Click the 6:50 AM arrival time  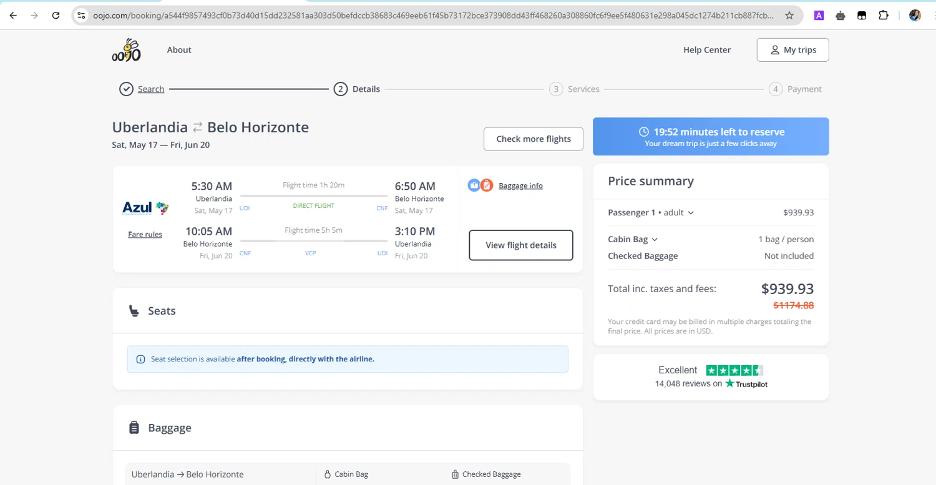click(415, 186)
